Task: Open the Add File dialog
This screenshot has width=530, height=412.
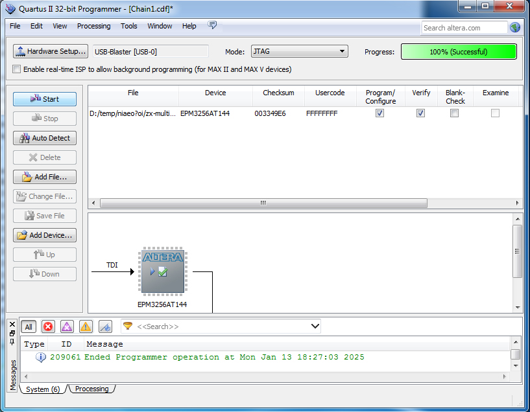Action: [x=45, y=177]
